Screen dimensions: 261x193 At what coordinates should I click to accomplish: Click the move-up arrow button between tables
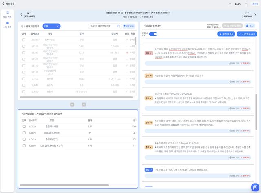click(84, 104)
